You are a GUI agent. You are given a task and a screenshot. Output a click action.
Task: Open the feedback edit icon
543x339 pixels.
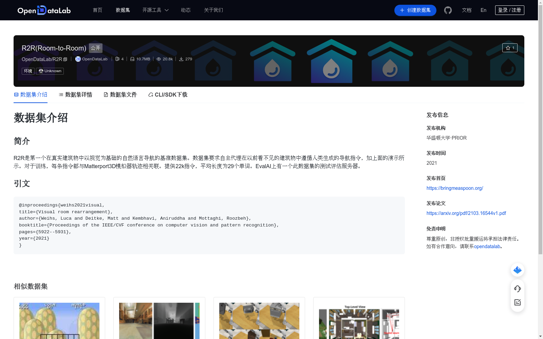(x=518, y=302)
